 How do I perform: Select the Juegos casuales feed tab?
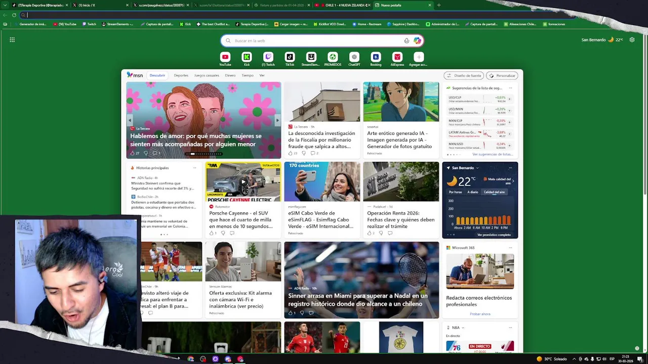(207, 75)
